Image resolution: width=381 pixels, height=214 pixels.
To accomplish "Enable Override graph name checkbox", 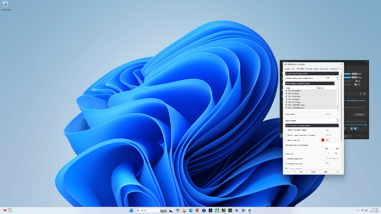I will 286,159.
